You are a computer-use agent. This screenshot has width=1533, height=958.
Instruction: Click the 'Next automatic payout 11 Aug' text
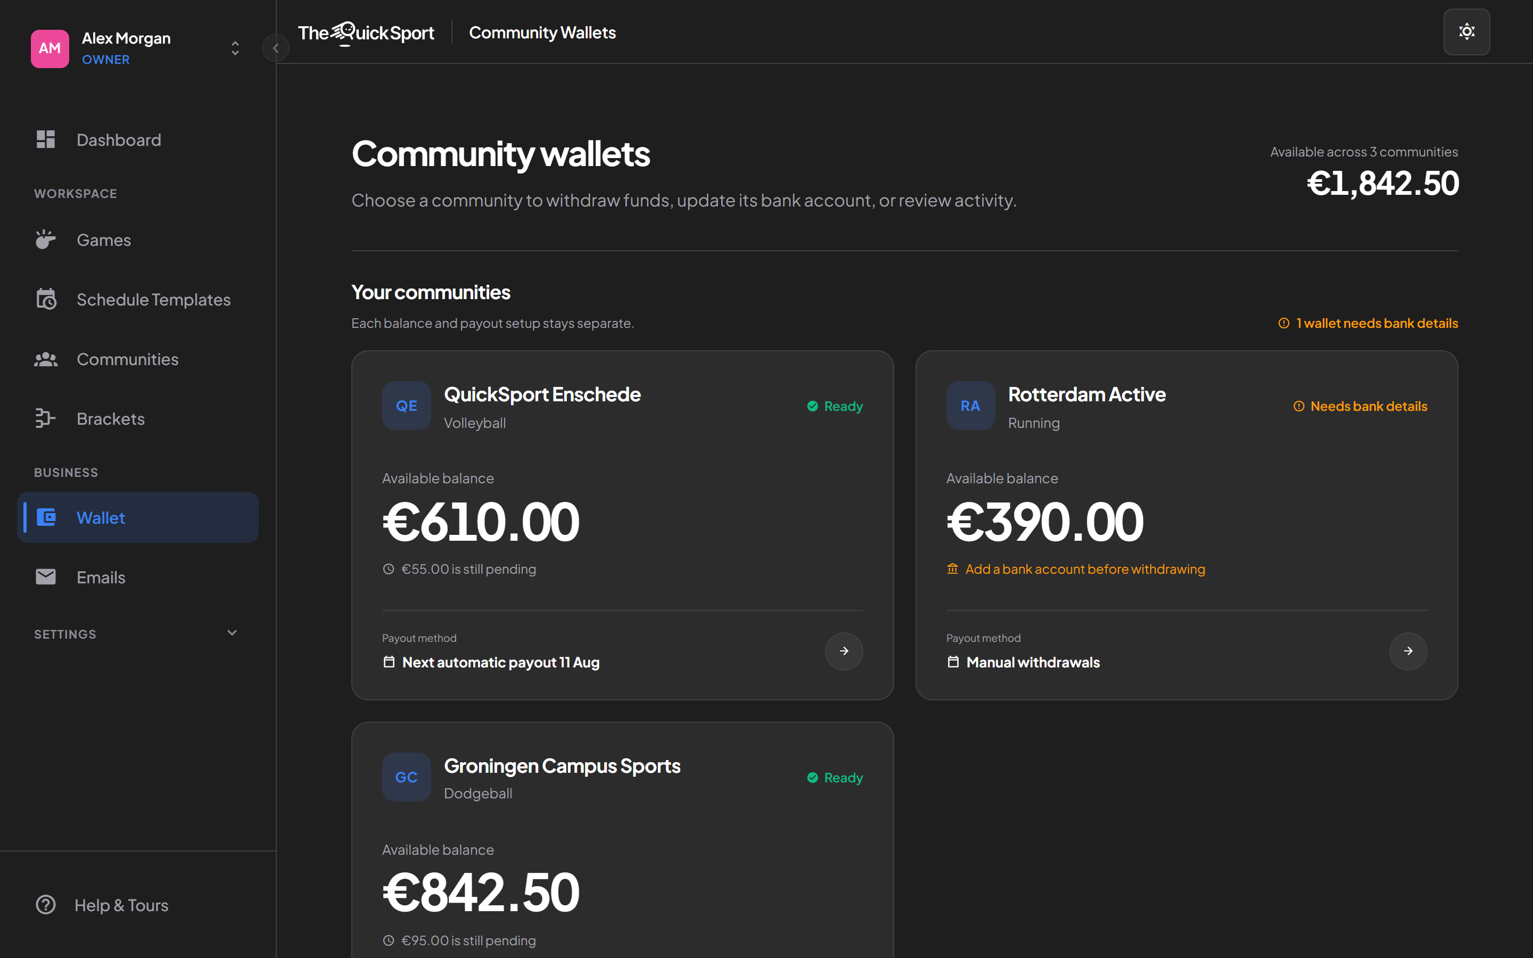pyautogui.click(x=500, y=662)
